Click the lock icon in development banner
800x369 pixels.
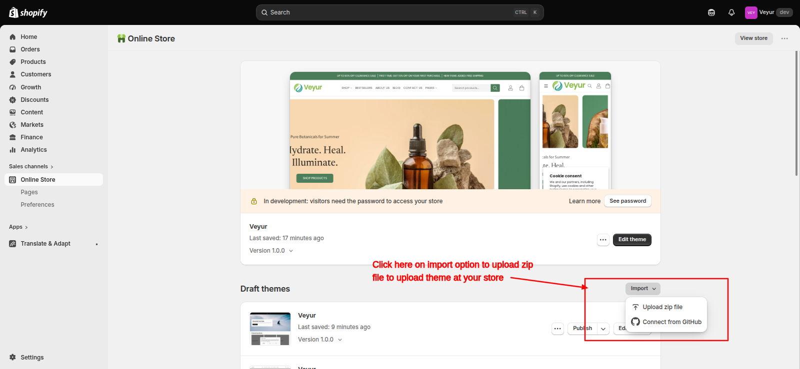[254, 201]
